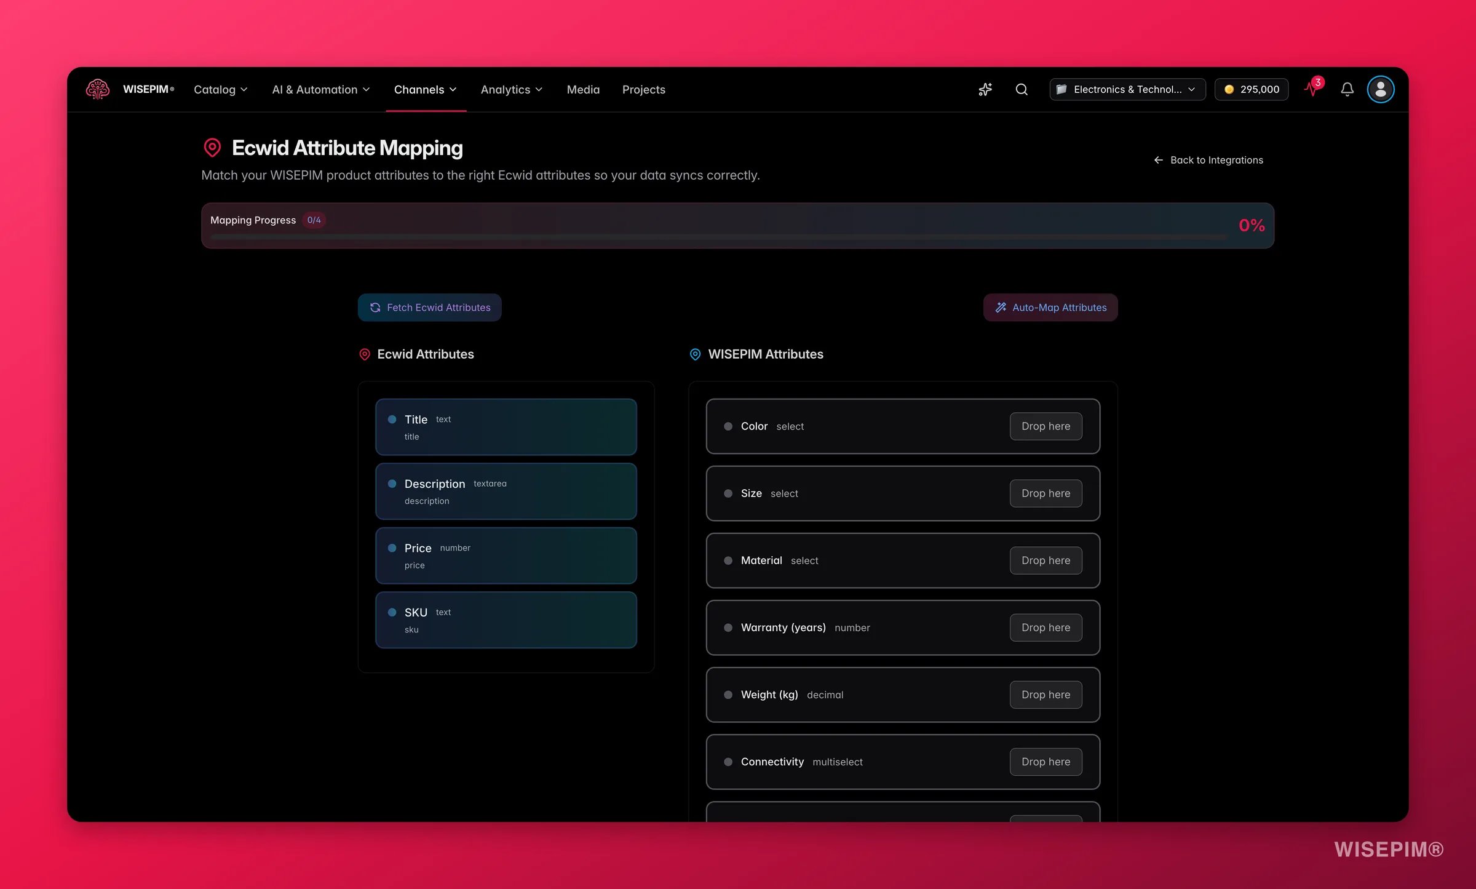1476x889 pixels.
Task: Open the search magnifier icon
Action: tap(1022, 89)
